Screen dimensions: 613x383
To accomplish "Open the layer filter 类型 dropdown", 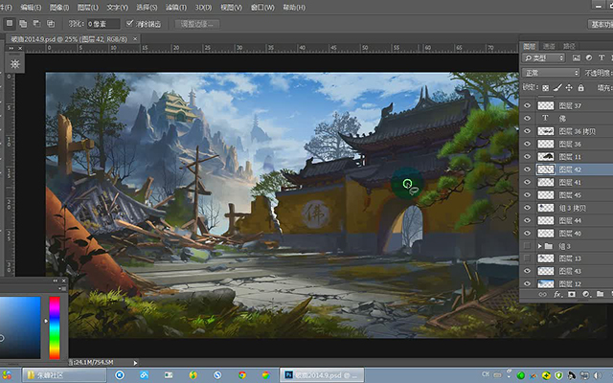I will pos(543,57).
